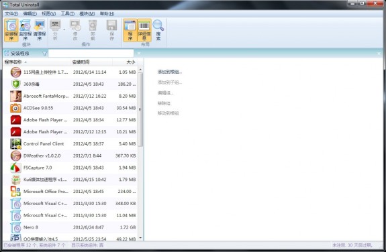Image resolution: width=386 pixels, height=252 pixels.
Task: Toggle the 详细信息 (Details) layout pane
Action: point(144,30)
